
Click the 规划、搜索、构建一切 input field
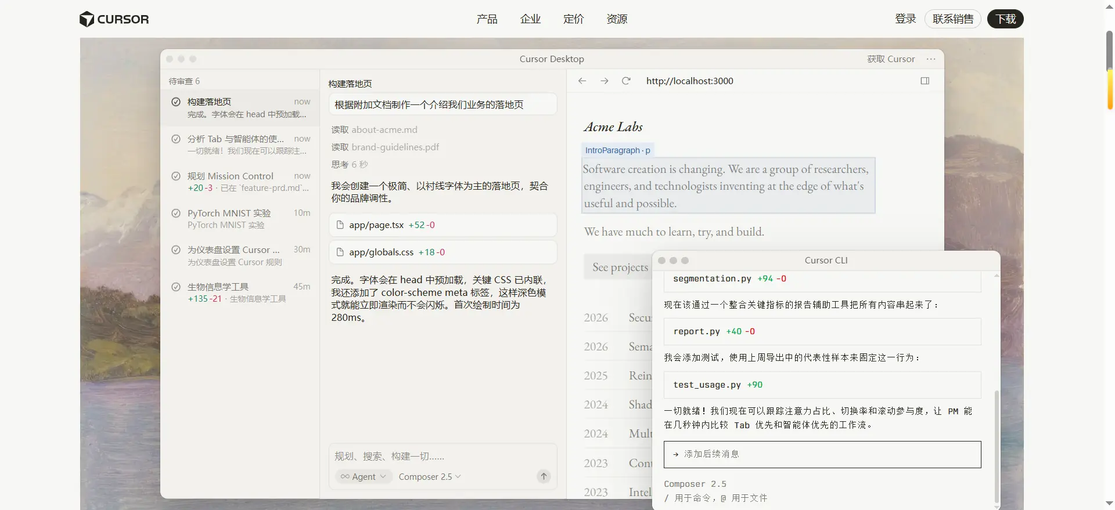pyautogui.click(x=443, y=457)
